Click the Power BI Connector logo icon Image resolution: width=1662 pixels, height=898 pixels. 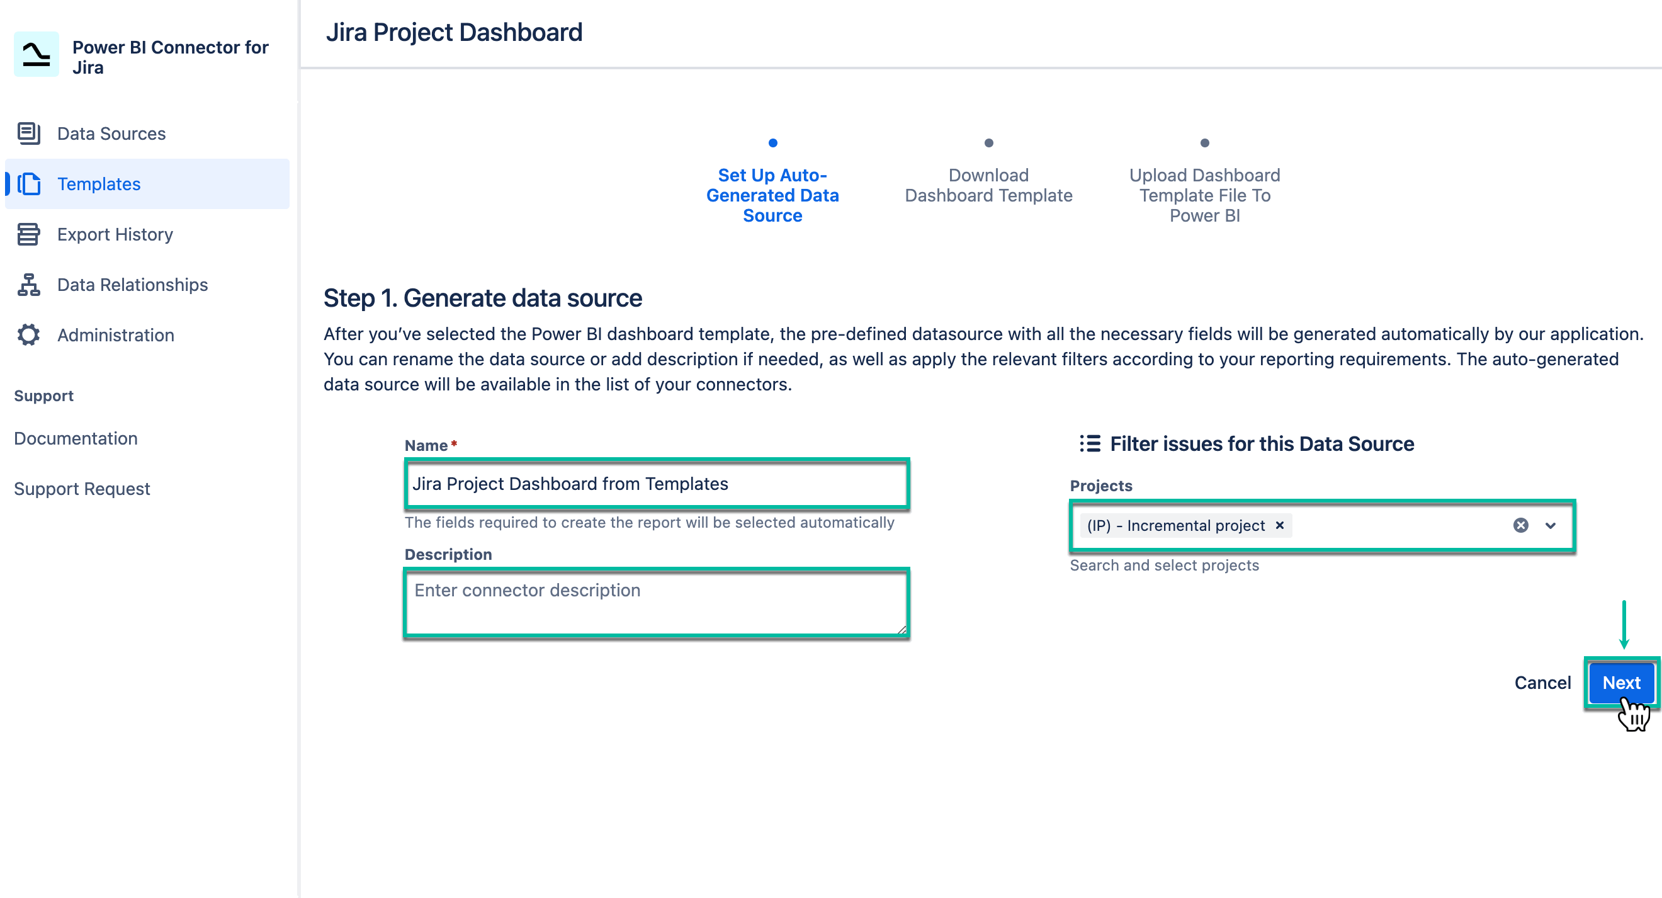click(36, 55)
